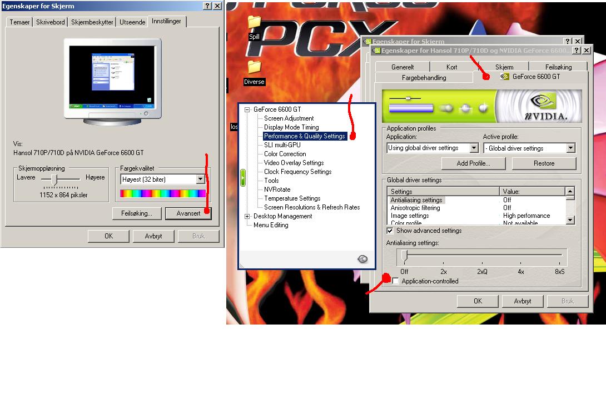Select the Innstillinger tab
The height and width of the screenshot is (399, 606).
[x=167, y=21]
